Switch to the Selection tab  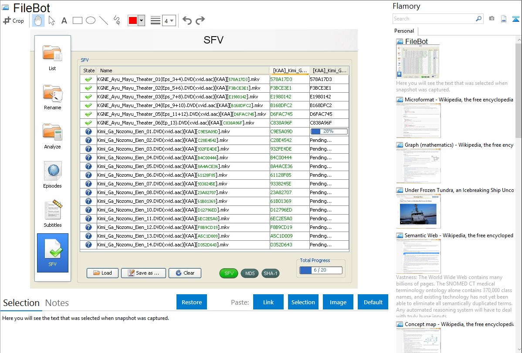pos(21,303)
